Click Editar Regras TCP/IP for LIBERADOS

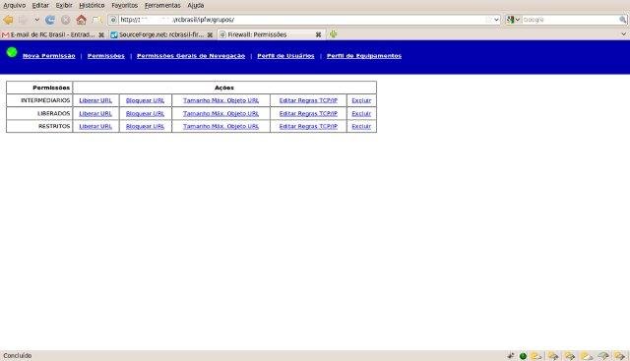[x=308, y=114]
